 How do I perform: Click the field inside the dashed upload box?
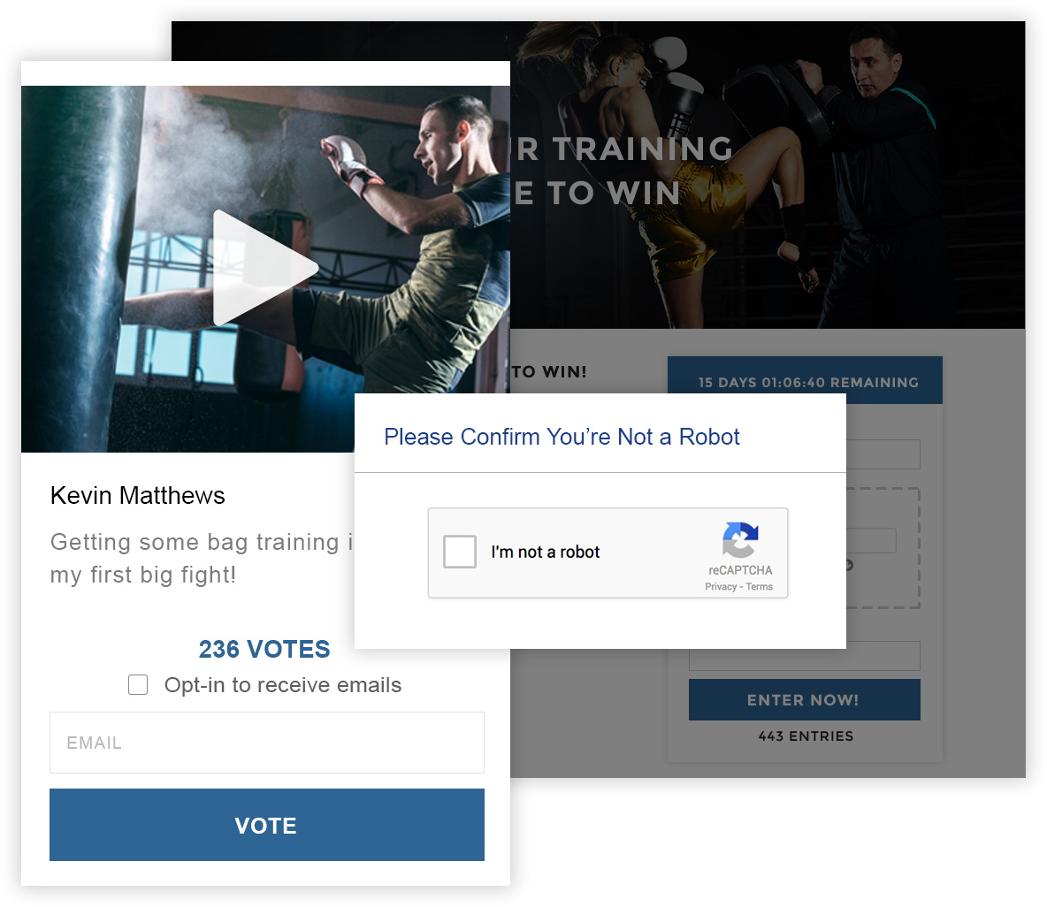871,541
